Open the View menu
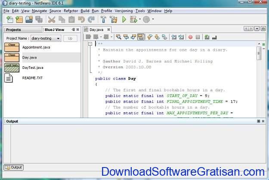Image resolution: width=269 pixels, height=180 pixels. click(x=25, y=11)
